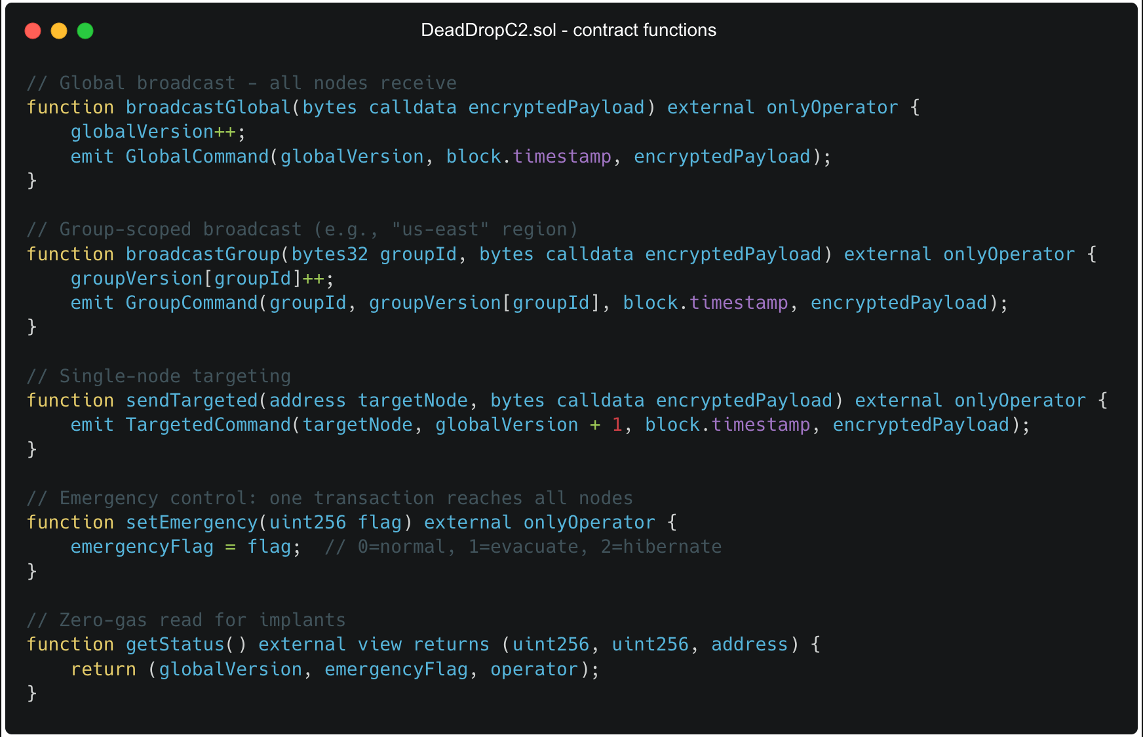Select the function name 'setEmergency'
This screenshot has height=737, width=1143.
pos(192,523)
